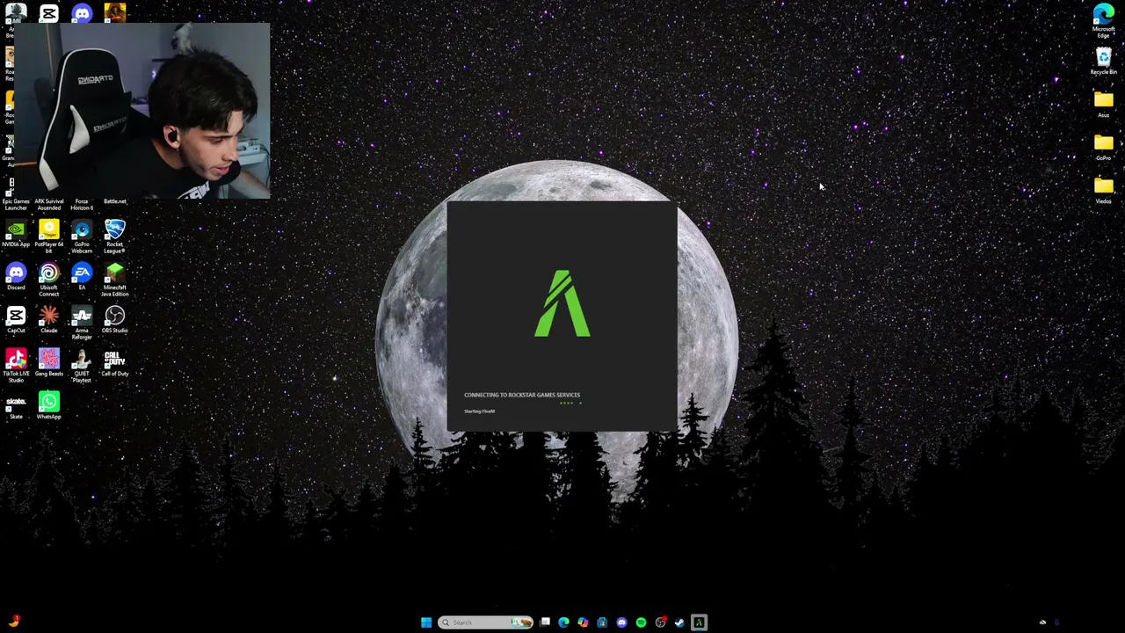Open the Windows Start menu
This screenshot has width=1125, height=633.
(x=426, y=622)
